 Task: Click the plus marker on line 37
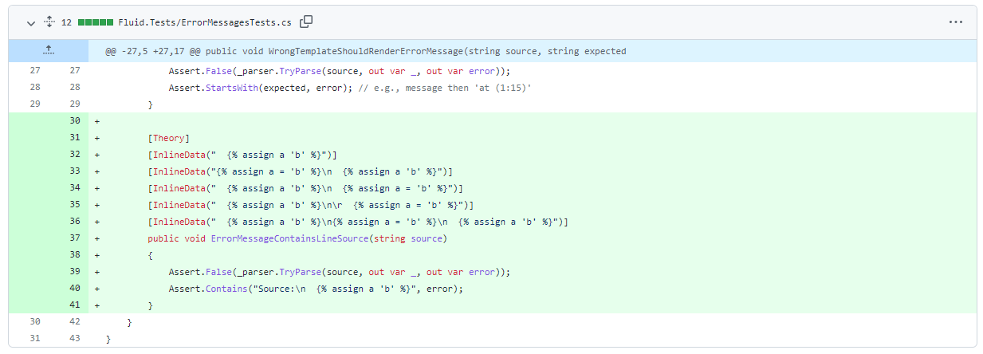pos(97,238)
